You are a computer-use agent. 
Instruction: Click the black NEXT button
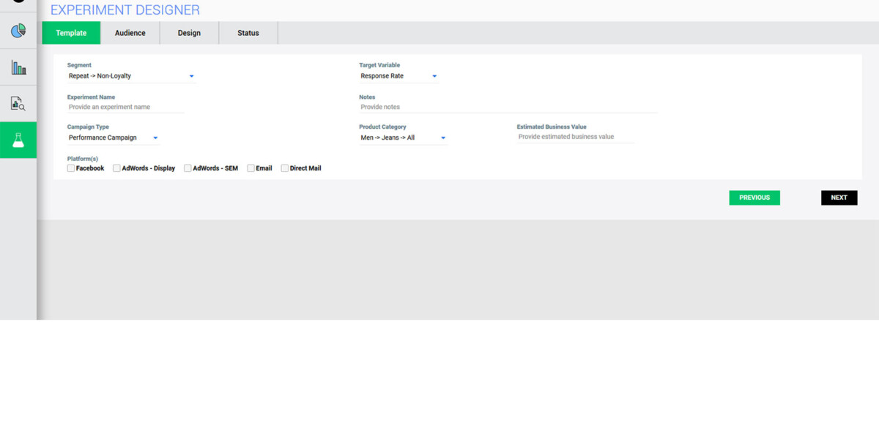[839, 198]
